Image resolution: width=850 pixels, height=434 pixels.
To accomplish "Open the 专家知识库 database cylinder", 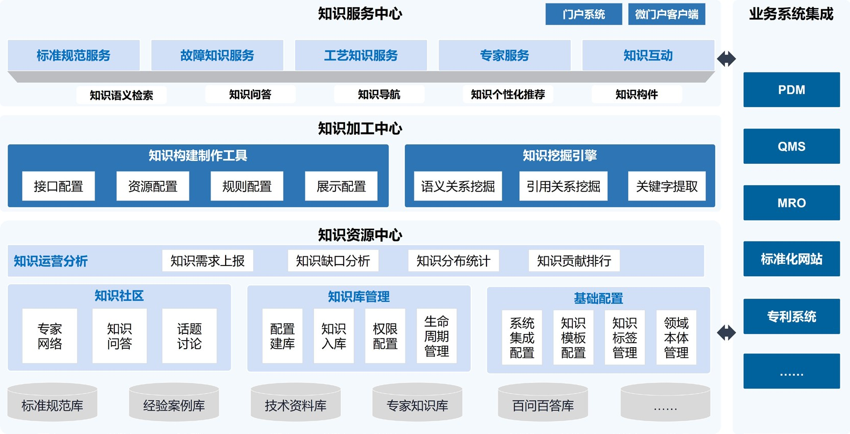I will point(417,403).
